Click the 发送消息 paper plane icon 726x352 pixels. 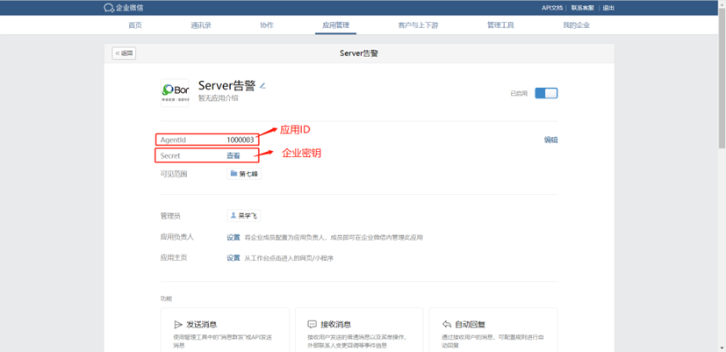tap(179, 324)
